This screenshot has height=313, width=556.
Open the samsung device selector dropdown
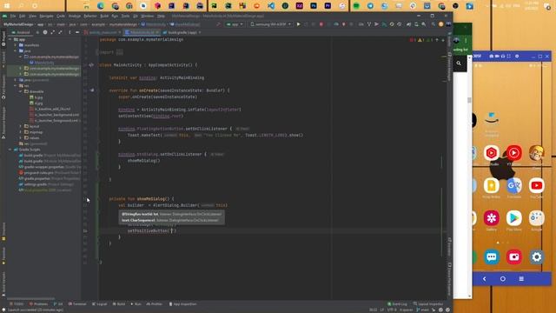point(271,24)
